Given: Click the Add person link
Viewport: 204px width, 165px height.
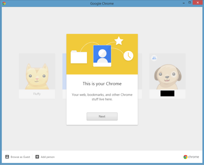Looking at the screenshot, I should point(47,157).
